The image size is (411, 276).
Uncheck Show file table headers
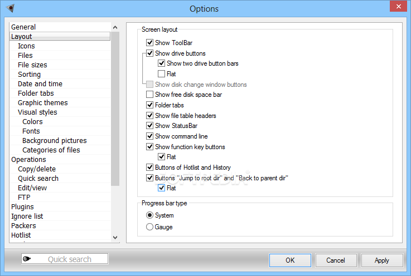(149, 115)
